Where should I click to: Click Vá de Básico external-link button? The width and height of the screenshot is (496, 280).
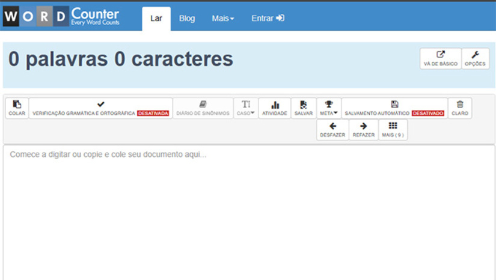point(440,58)
